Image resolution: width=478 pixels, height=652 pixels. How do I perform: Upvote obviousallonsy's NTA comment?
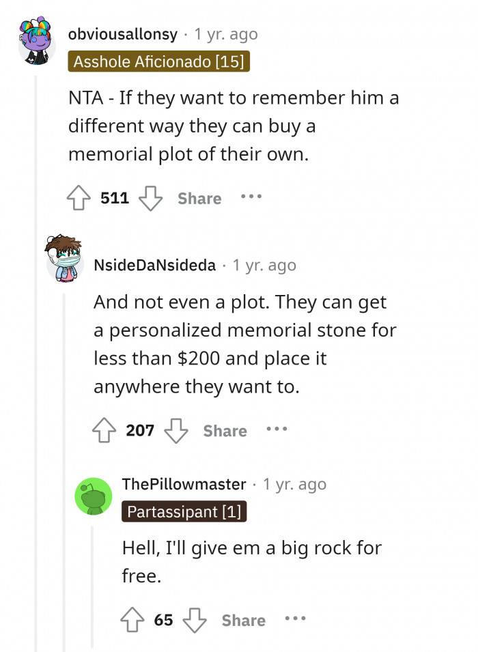pyautogui.click(x=79, y=198)
